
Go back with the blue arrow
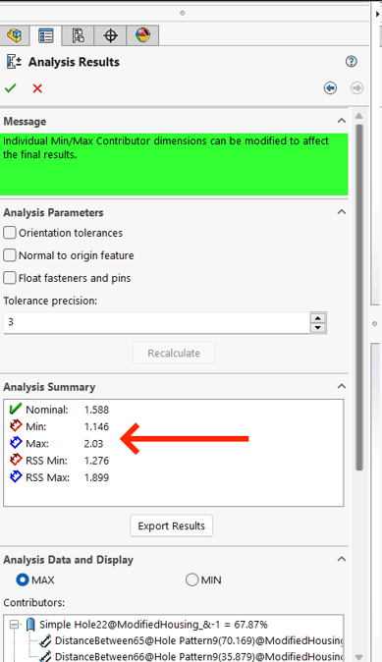(x=330, y=87)
